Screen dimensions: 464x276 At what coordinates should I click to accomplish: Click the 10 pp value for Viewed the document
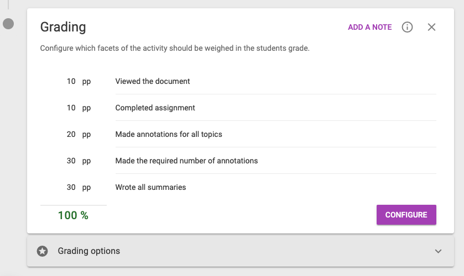pyautogui.click(x=79, y=82)
